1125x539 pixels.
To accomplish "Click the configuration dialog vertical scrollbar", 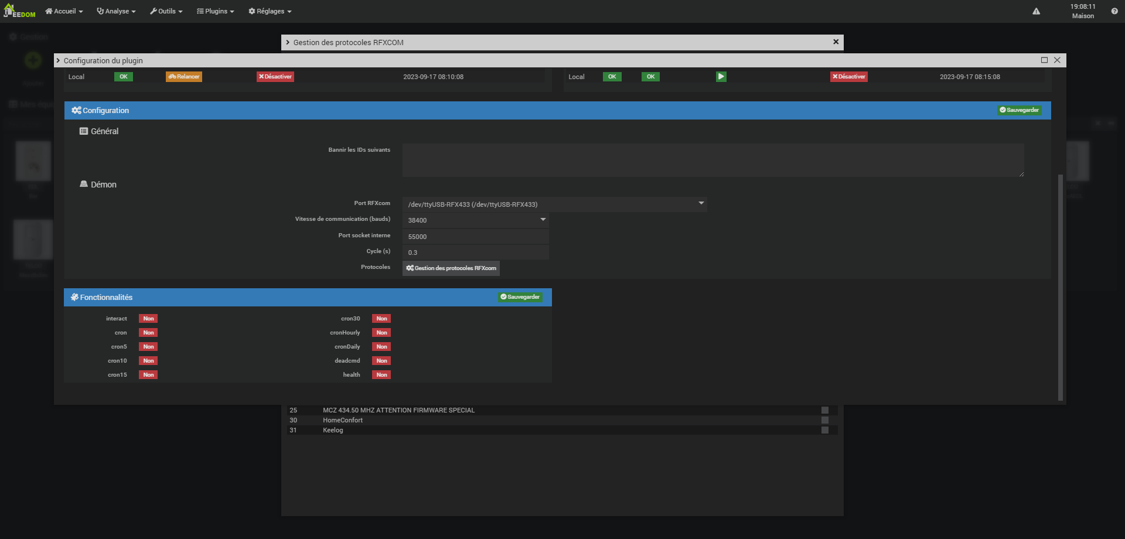I will pos(1060,287).
